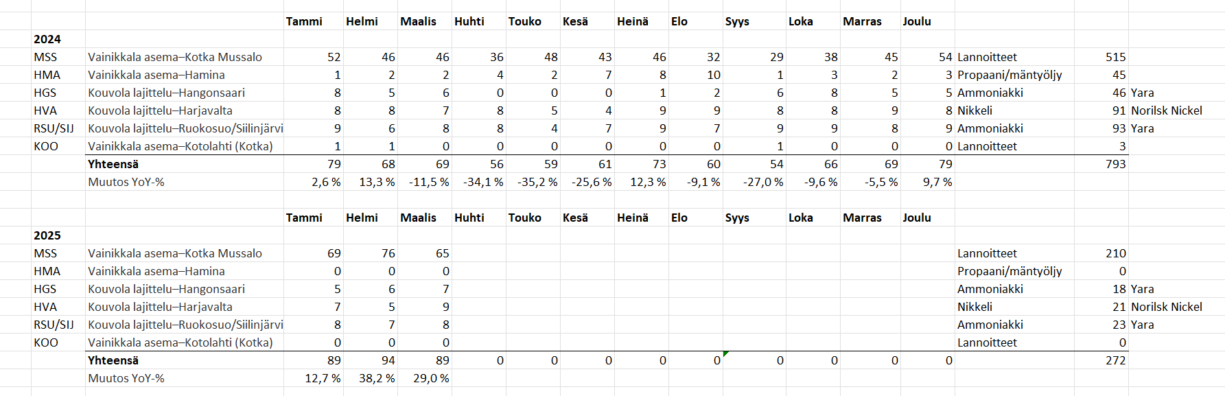Select the Norilsk Nickel cell in the 2024 table
The image size is (1225, 396).
pos(1167,110)
